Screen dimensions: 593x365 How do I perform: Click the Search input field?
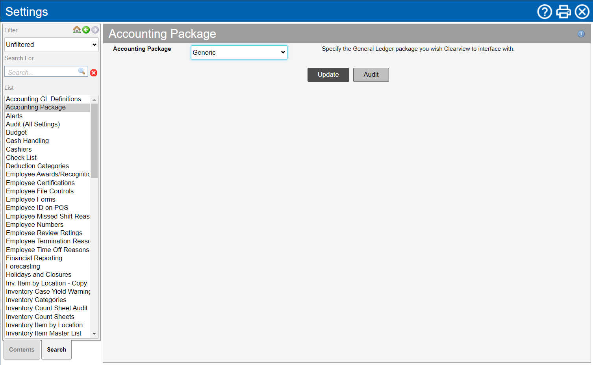(x=41, y=72)
